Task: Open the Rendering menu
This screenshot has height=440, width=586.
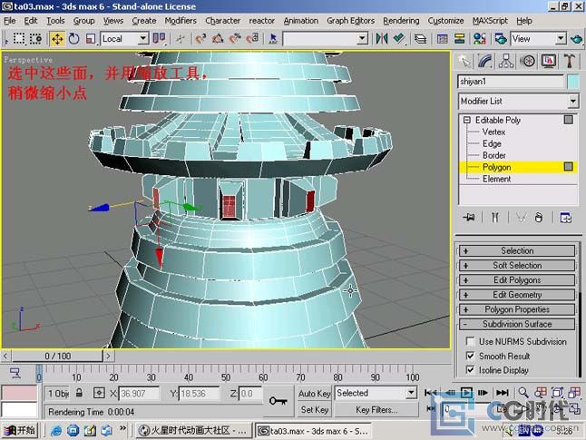Action: coord(401,21)
